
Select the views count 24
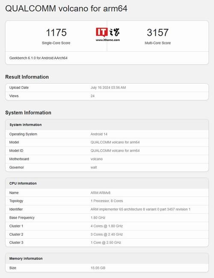click(92, 96)
